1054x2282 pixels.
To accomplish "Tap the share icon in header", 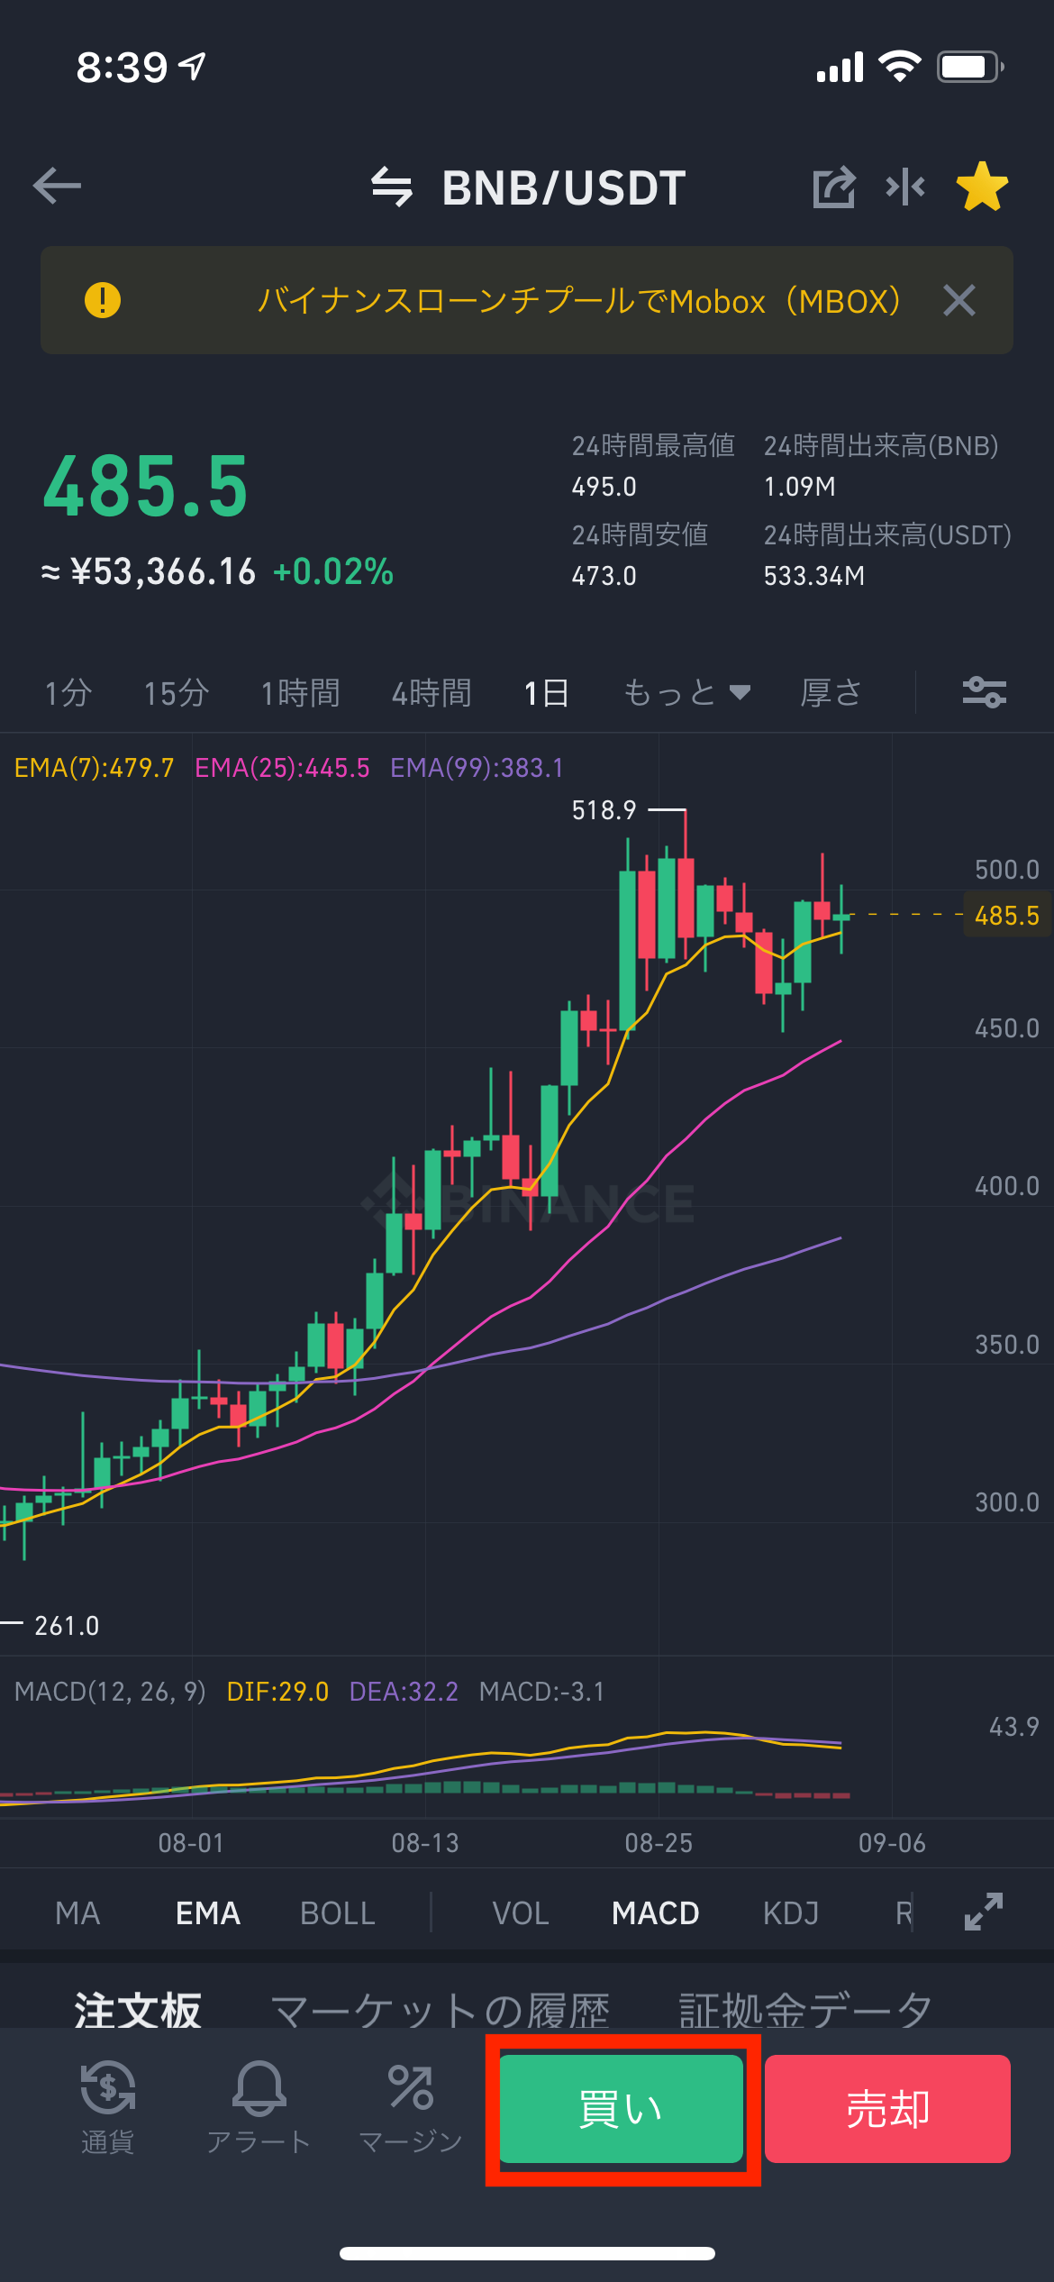I will (834, 187).
